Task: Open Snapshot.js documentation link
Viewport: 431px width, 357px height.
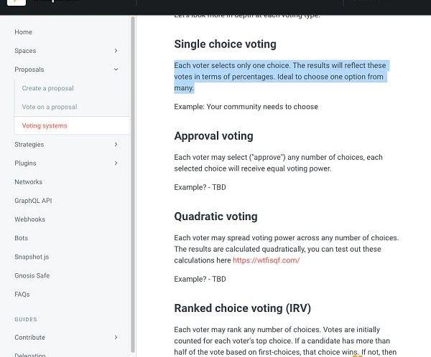Action: [32, 257]
